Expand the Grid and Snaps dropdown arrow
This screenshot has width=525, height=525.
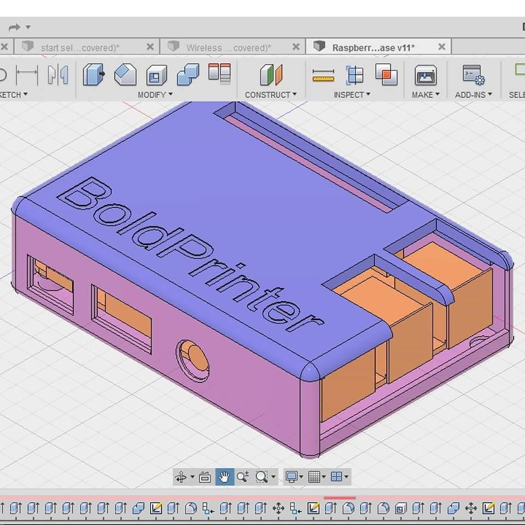323,477
